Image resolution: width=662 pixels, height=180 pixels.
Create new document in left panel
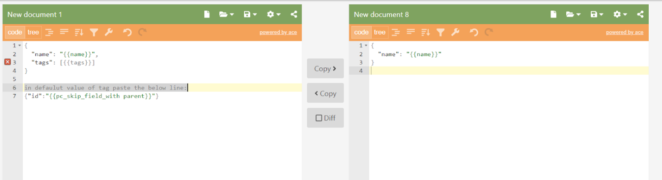207,15
